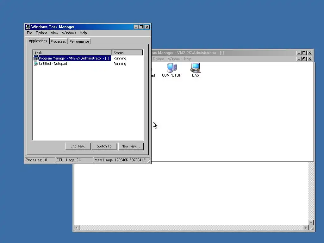Close the Program Manager window
The width and height of the screenshot is (324, 243).
310,53
